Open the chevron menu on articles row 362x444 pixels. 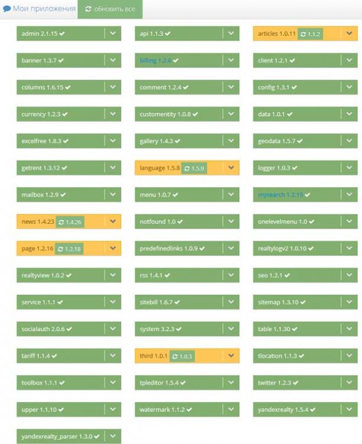click(349, 33)
